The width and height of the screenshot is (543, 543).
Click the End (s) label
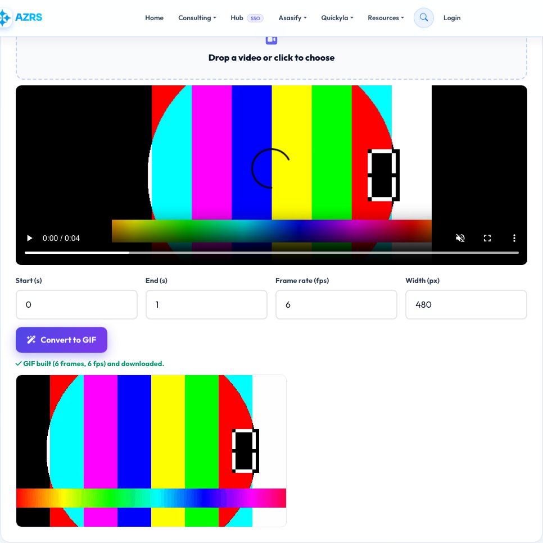156,281
